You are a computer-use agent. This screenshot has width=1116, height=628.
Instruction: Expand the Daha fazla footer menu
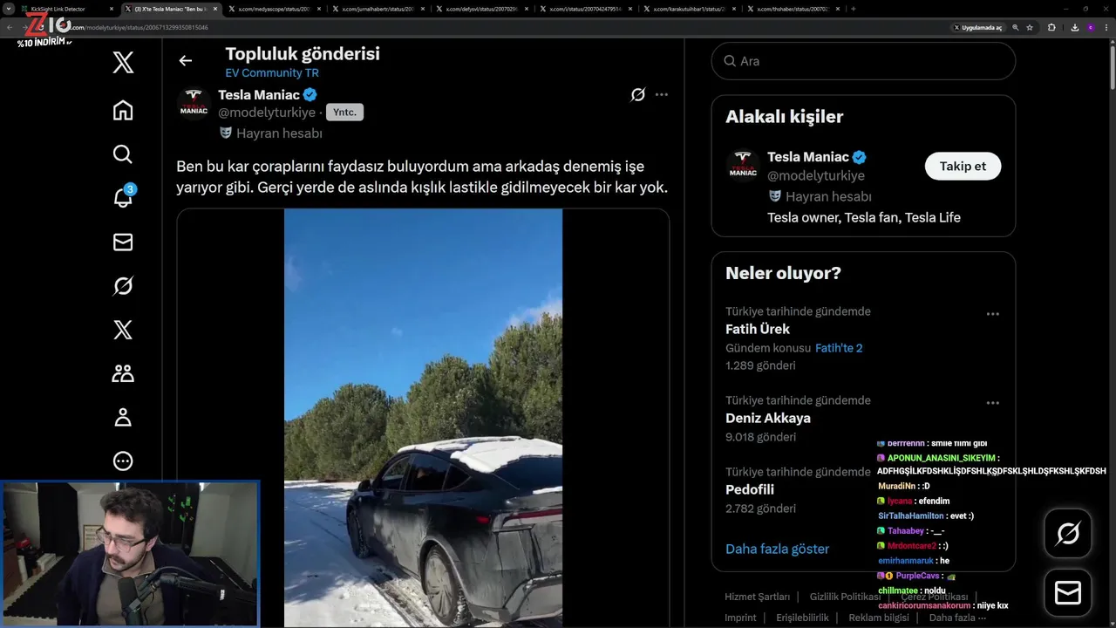tap(957, 618)
